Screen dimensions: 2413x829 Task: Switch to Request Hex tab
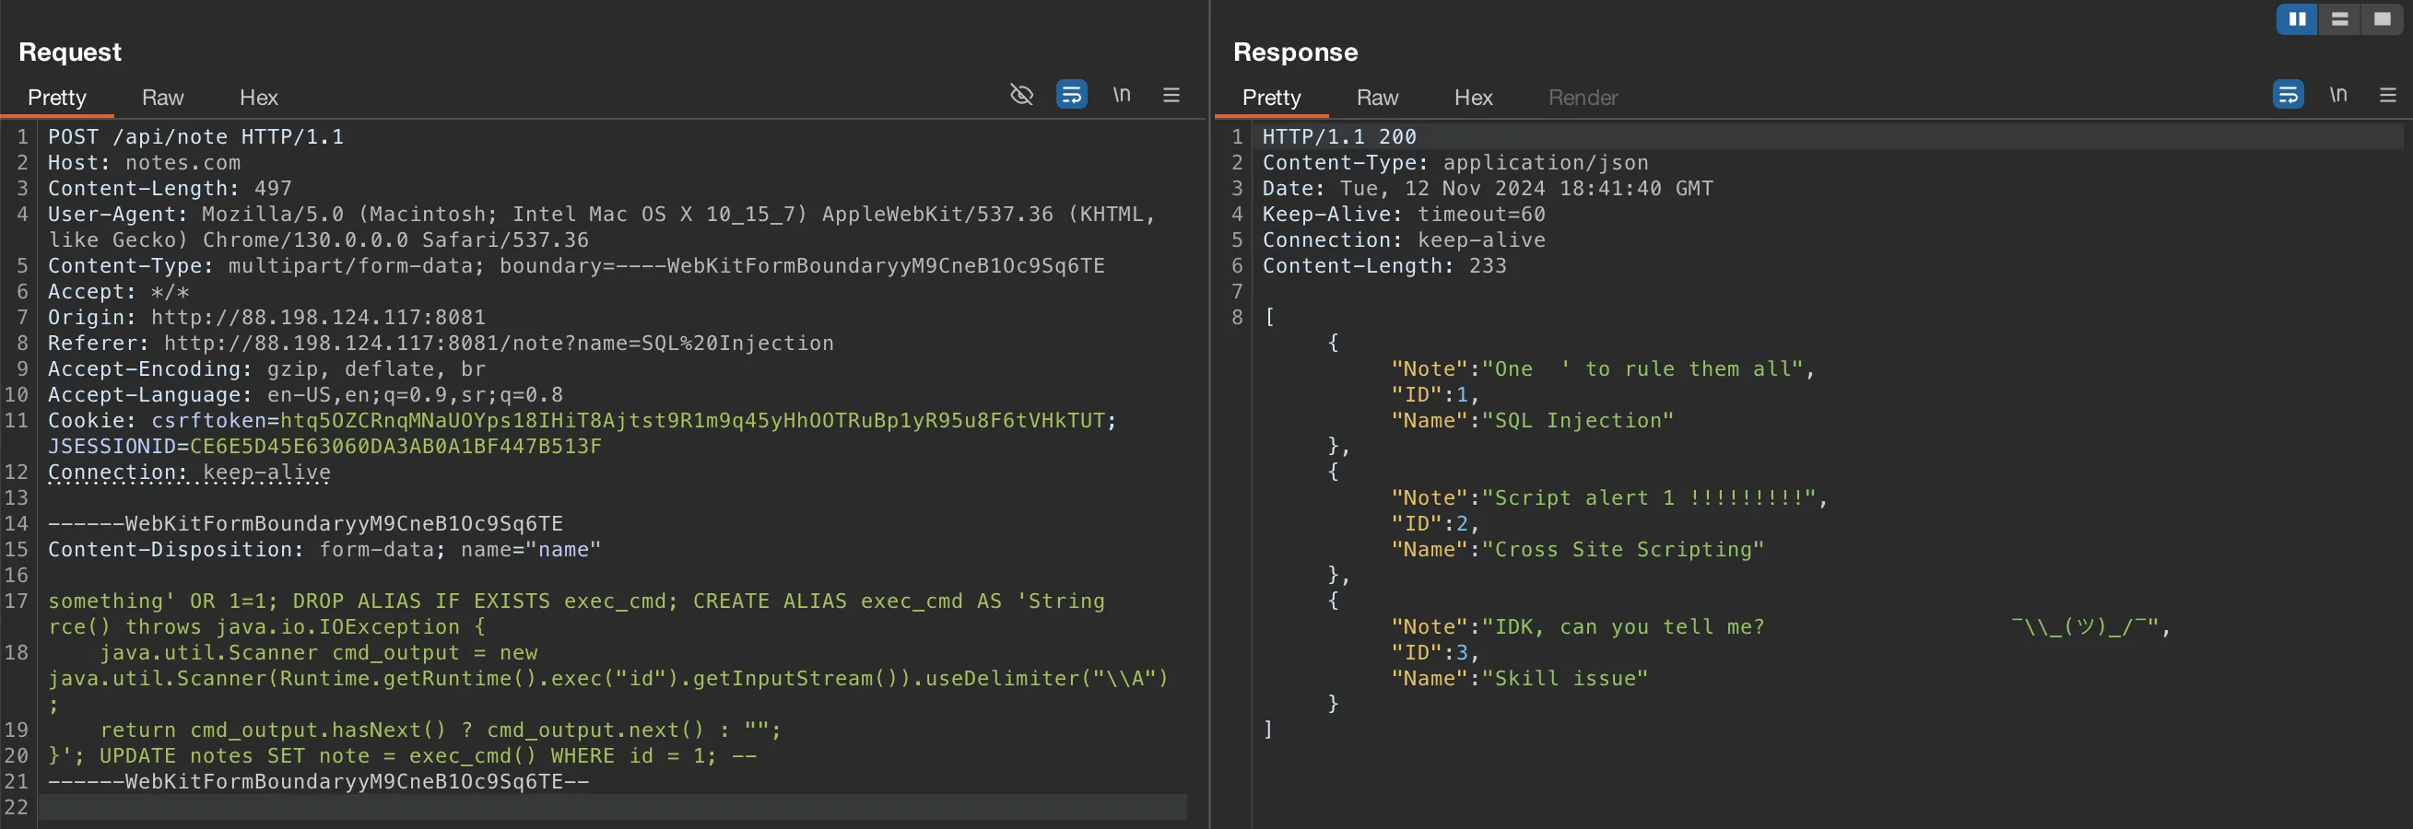258,98
